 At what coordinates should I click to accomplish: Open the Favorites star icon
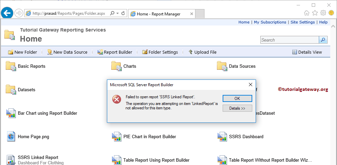coord(315,13)
